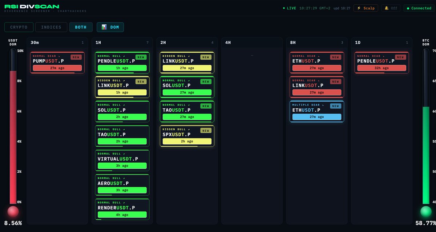Click the BTC dominance gauge bar
The width and height of the screenshot is (436, 232).
coord(426,126)
